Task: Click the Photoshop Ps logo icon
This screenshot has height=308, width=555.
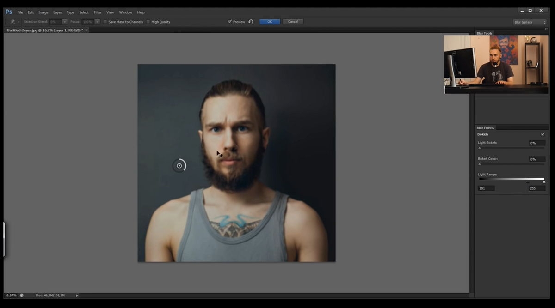Action: (9, 12)
